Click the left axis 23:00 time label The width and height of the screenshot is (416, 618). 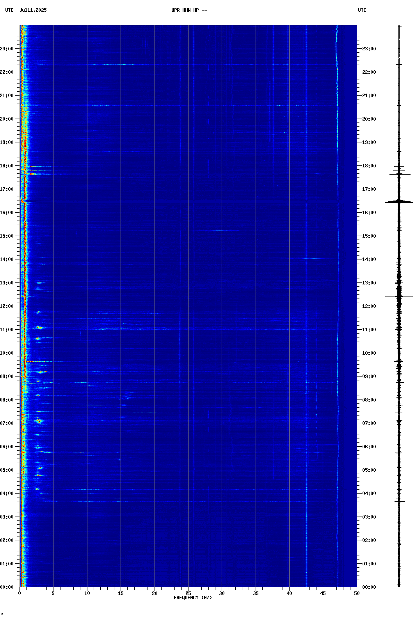click(7, 49)
